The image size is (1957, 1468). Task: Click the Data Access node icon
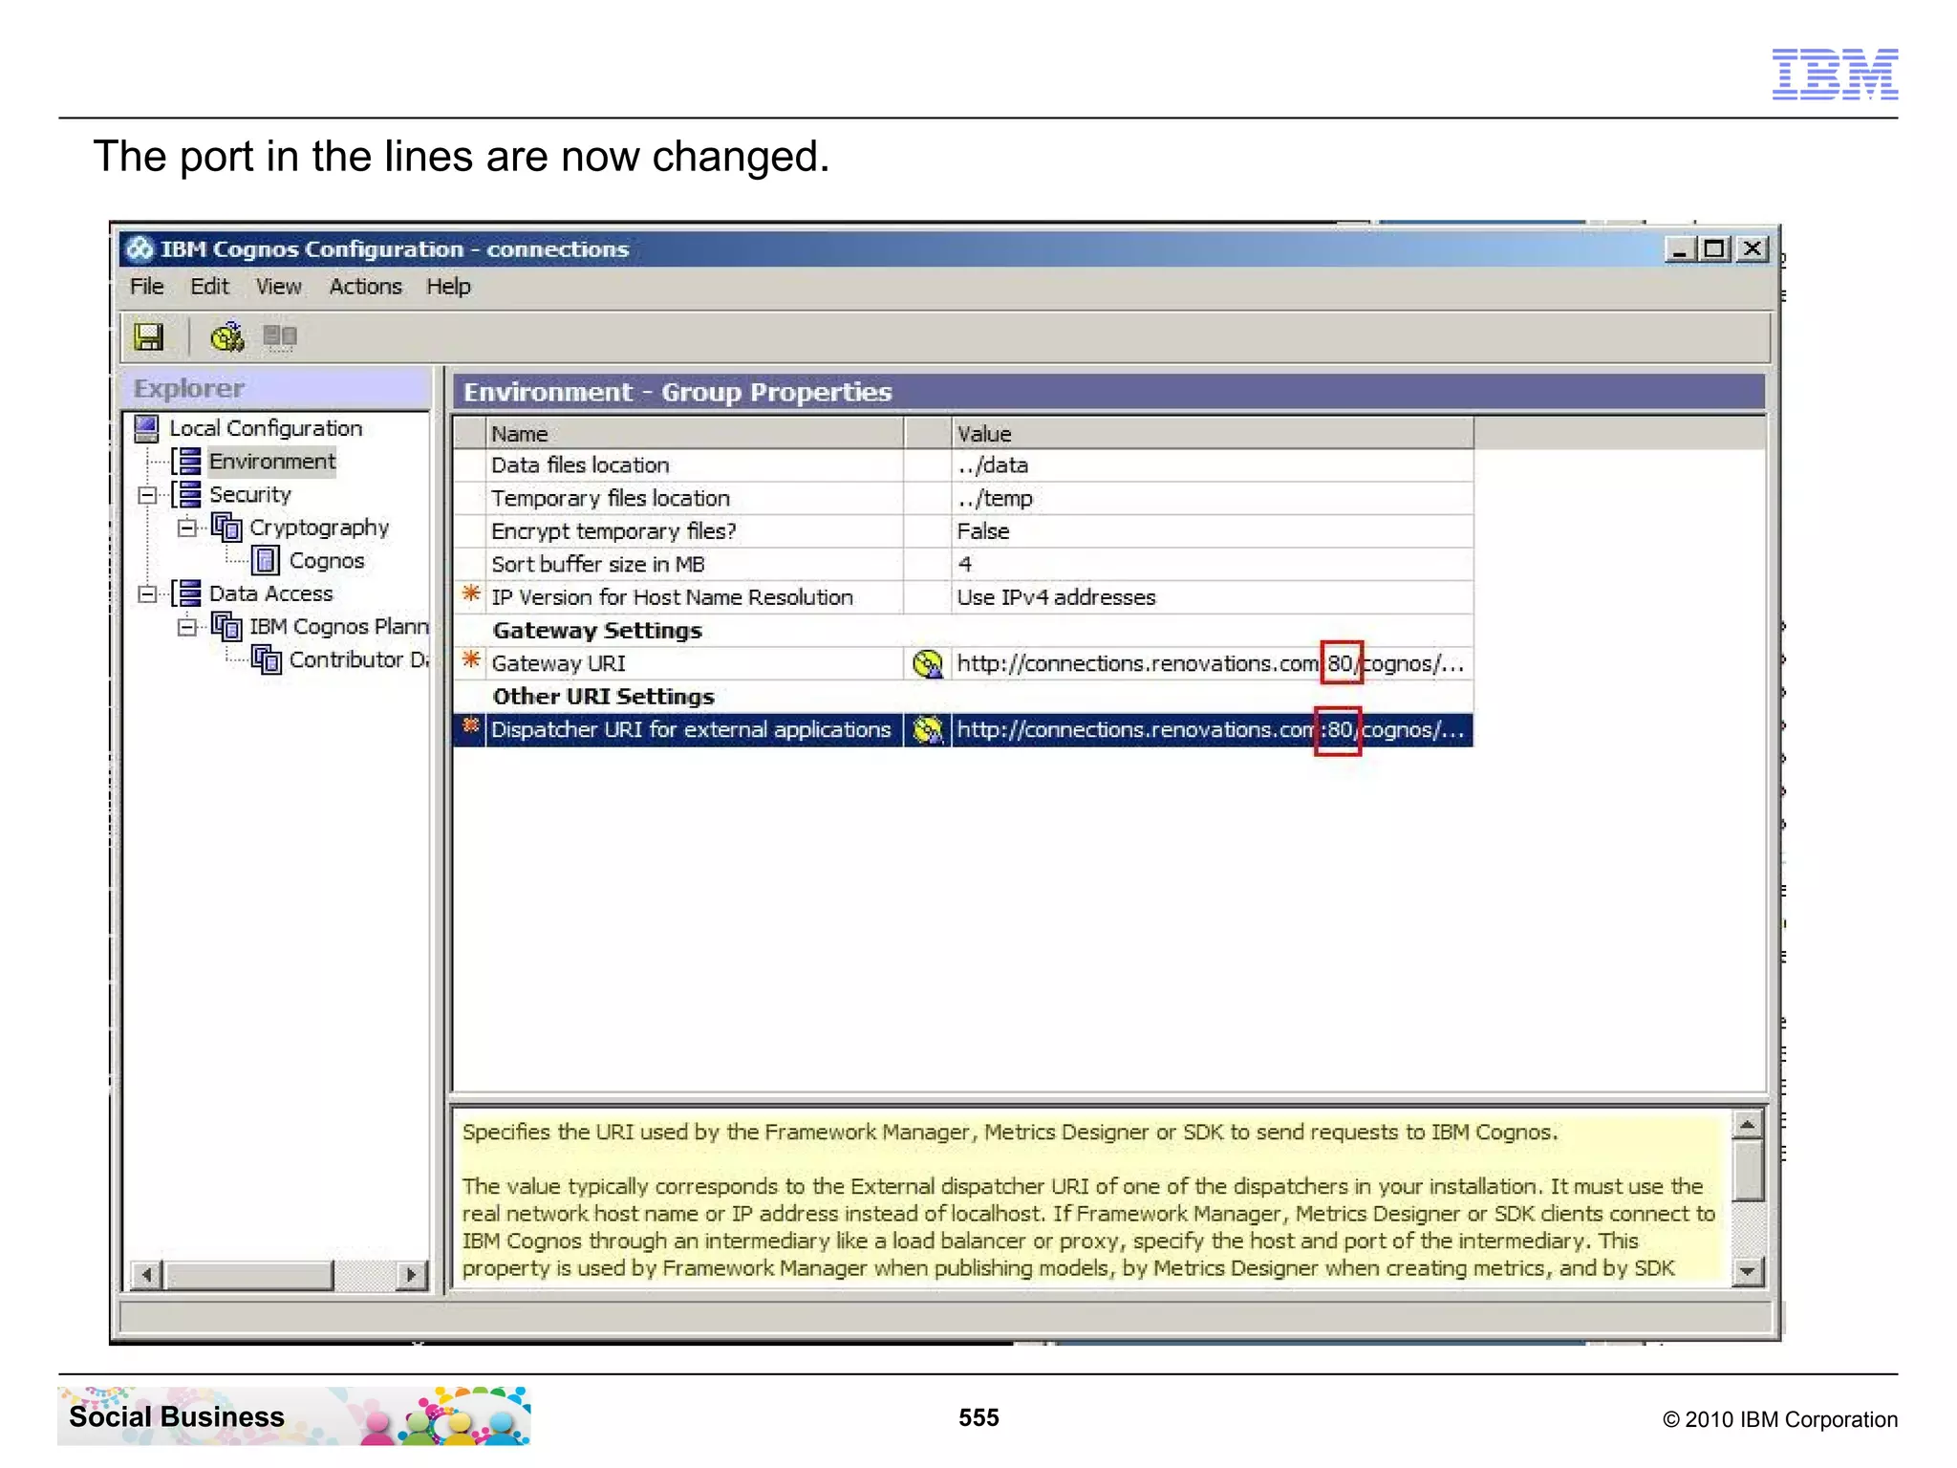186,594
